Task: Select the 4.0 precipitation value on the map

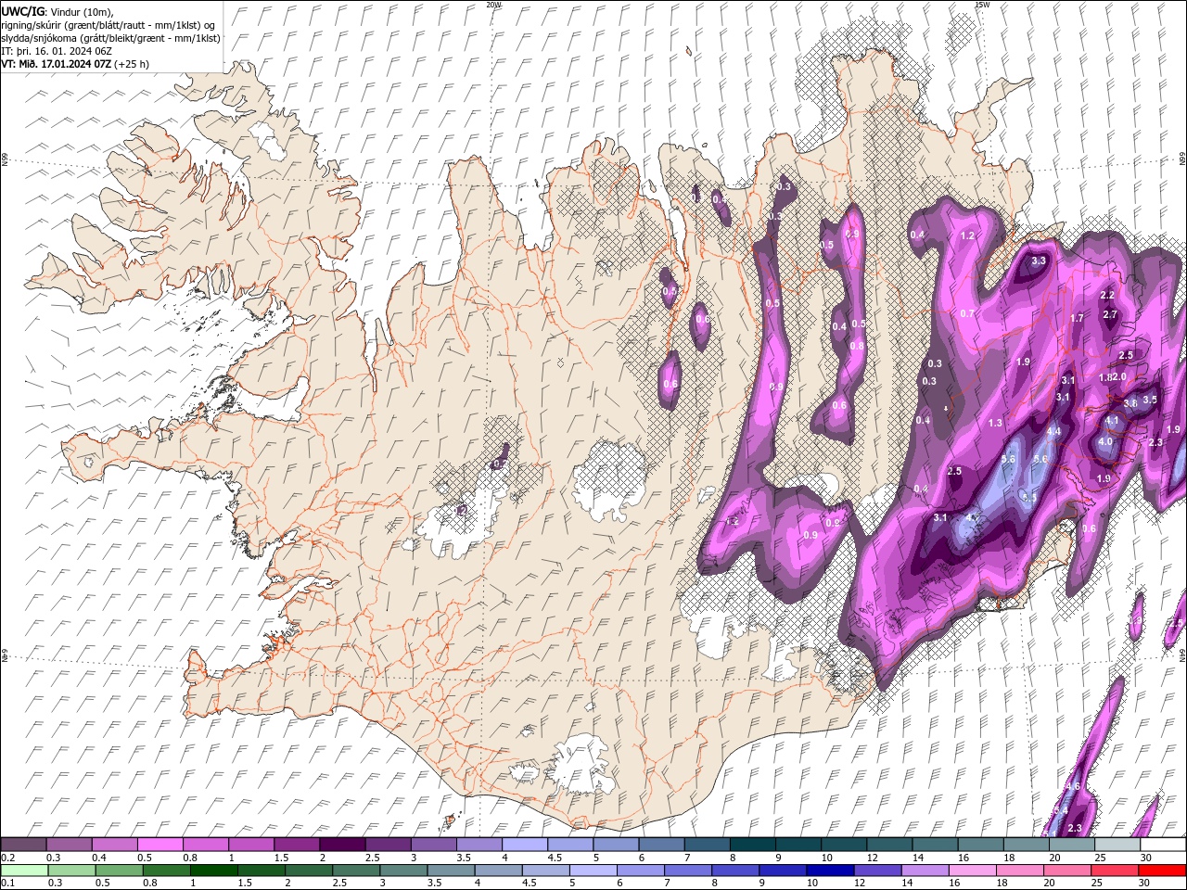Action: click(1104, 442)
